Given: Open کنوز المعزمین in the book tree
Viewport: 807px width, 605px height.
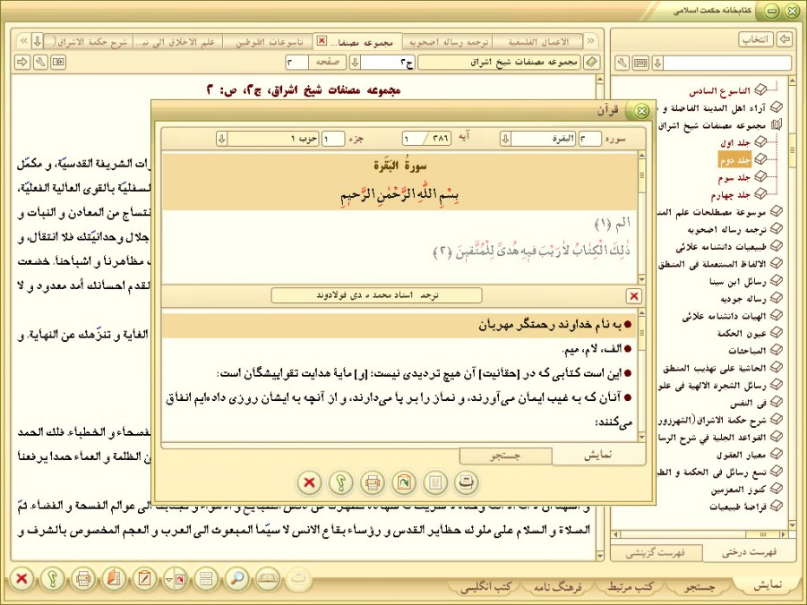Looking at the screenshot, I should pyautogui.click(x=739, y=490).
